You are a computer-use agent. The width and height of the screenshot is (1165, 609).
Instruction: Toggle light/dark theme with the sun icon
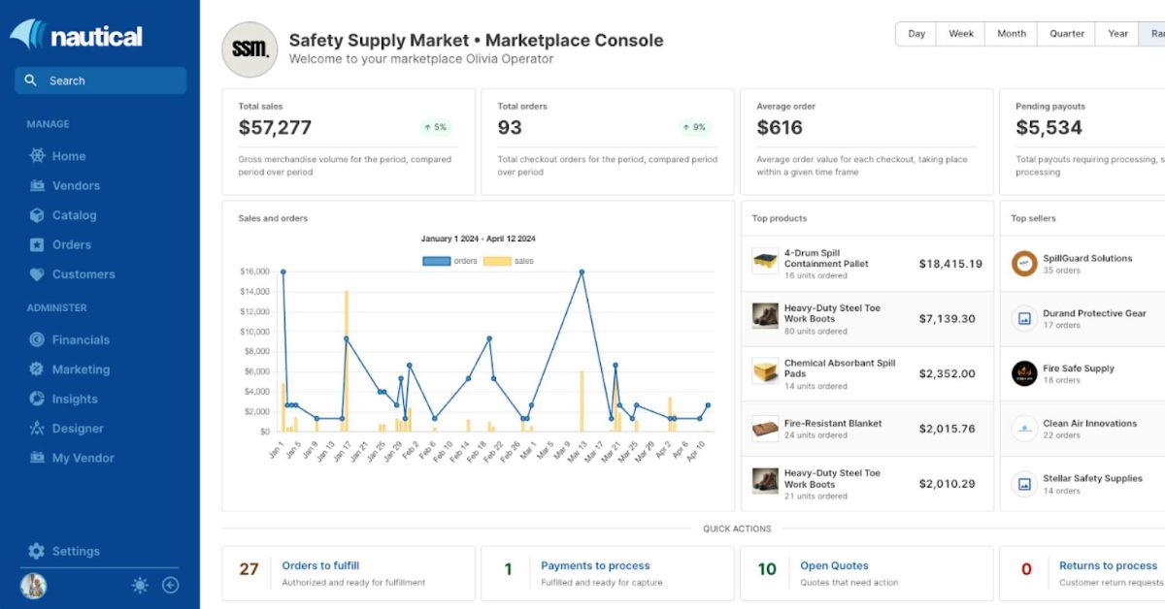click(139, 585)
